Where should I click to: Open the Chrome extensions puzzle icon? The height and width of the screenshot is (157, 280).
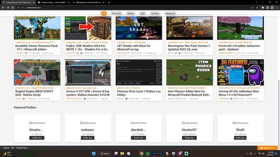tap(262, 8)
